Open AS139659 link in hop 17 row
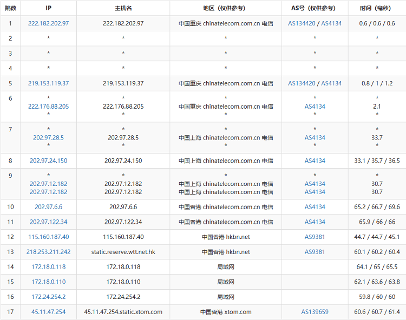This screenshot has height=320, width=406. coord(315,312)
